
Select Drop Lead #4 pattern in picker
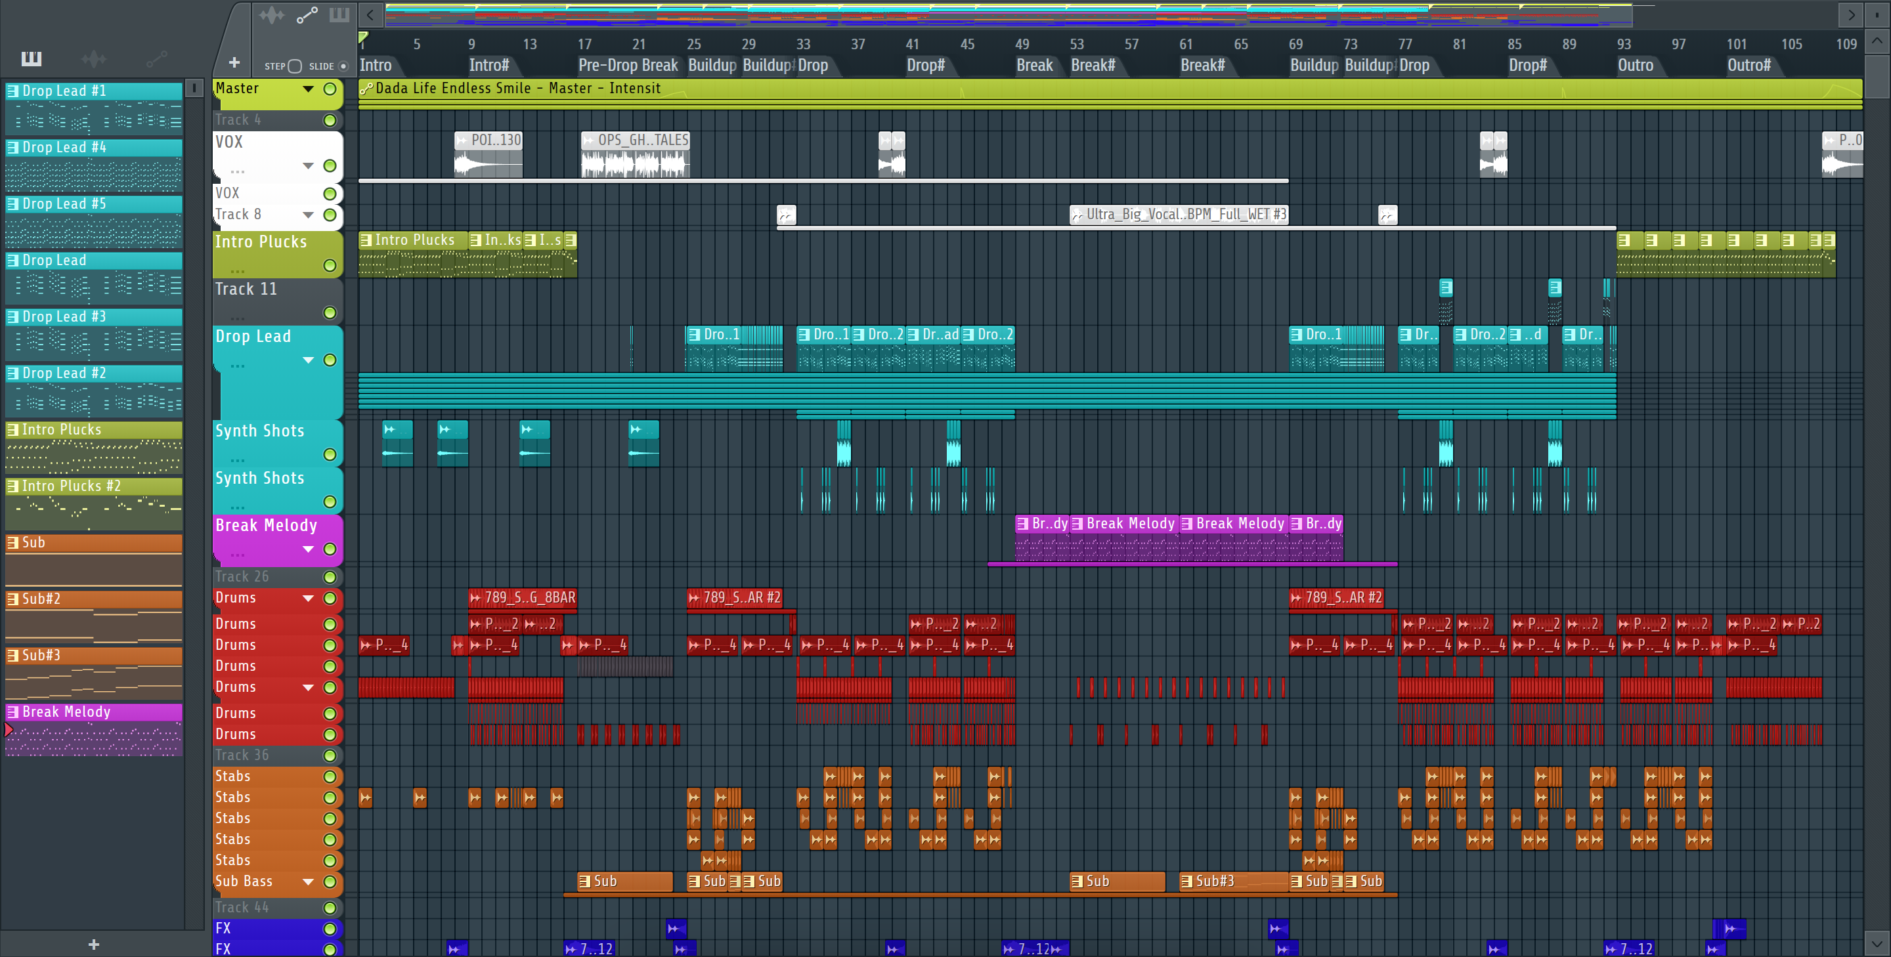[94, 164]
